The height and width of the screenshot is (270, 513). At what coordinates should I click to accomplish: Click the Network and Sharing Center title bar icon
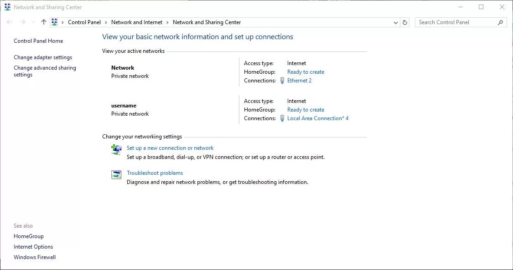tap(7, 7)
